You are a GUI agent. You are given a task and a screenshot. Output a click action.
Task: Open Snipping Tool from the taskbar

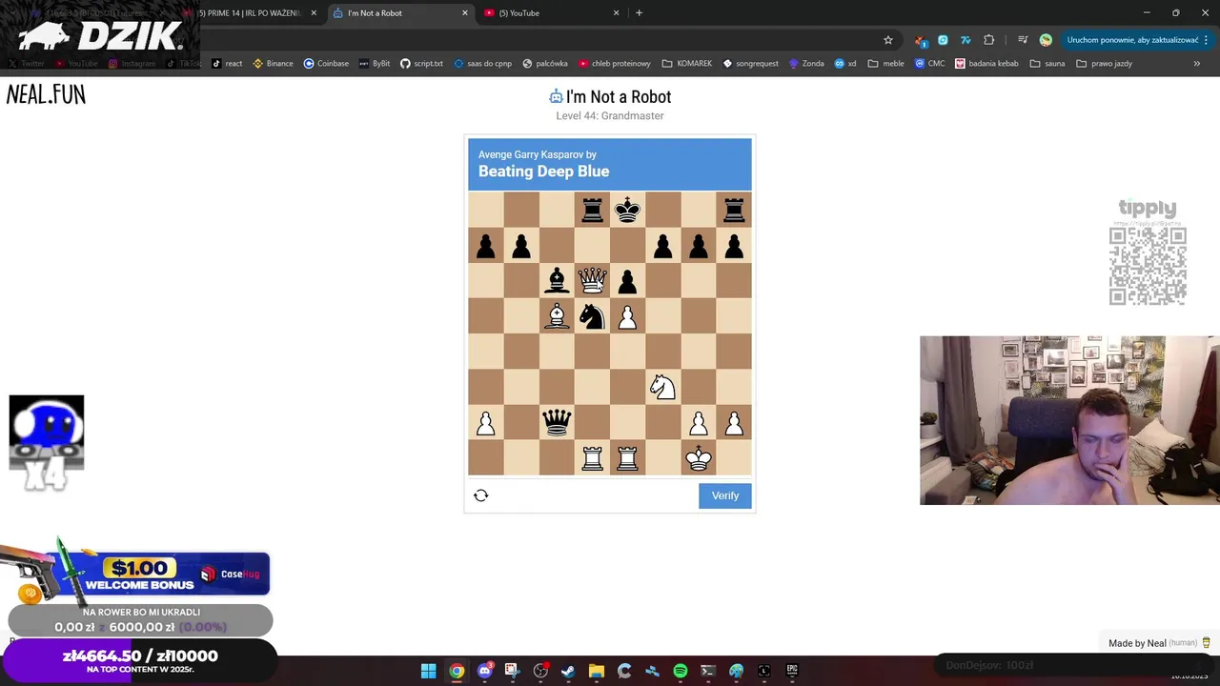click(x=512, y=671)
